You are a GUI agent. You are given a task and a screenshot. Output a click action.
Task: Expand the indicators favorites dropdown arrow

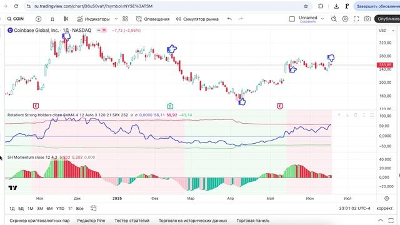[x=116, y=19]
